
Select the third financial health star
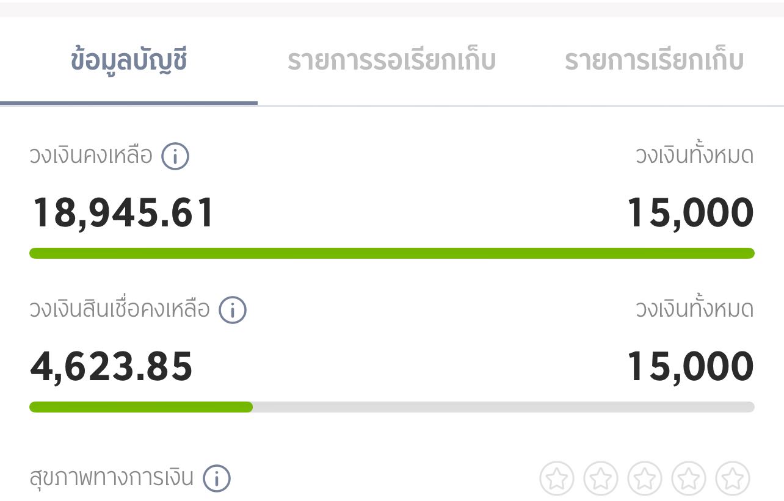point(645,478)
